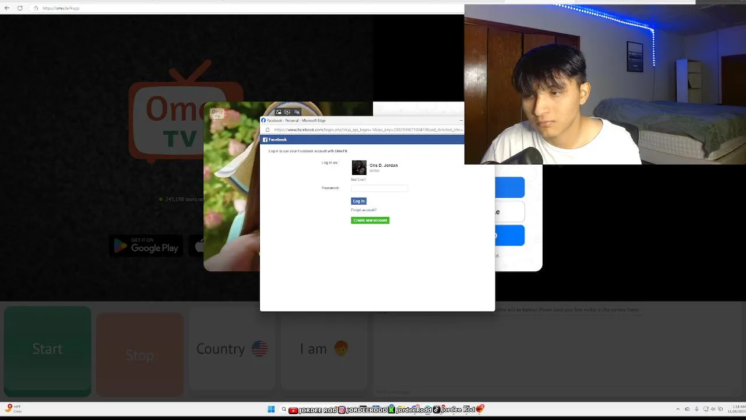Open the Country selector
The height and width of the screenshot is (420, 746).
coord(232,349)
